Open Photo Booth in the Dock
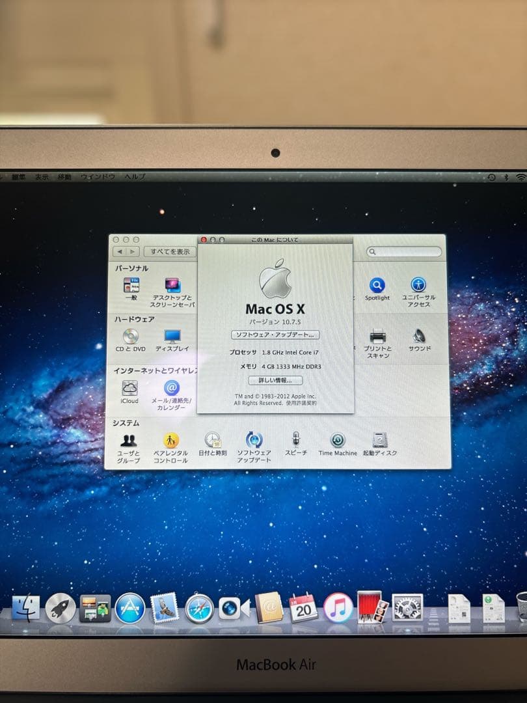This screenshot has width=527, height=703. 372,607
